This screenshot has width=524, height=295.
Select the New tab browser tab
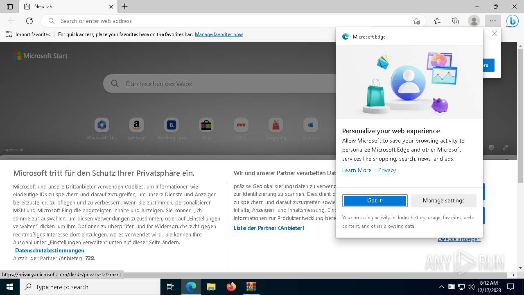coord(68,7)
